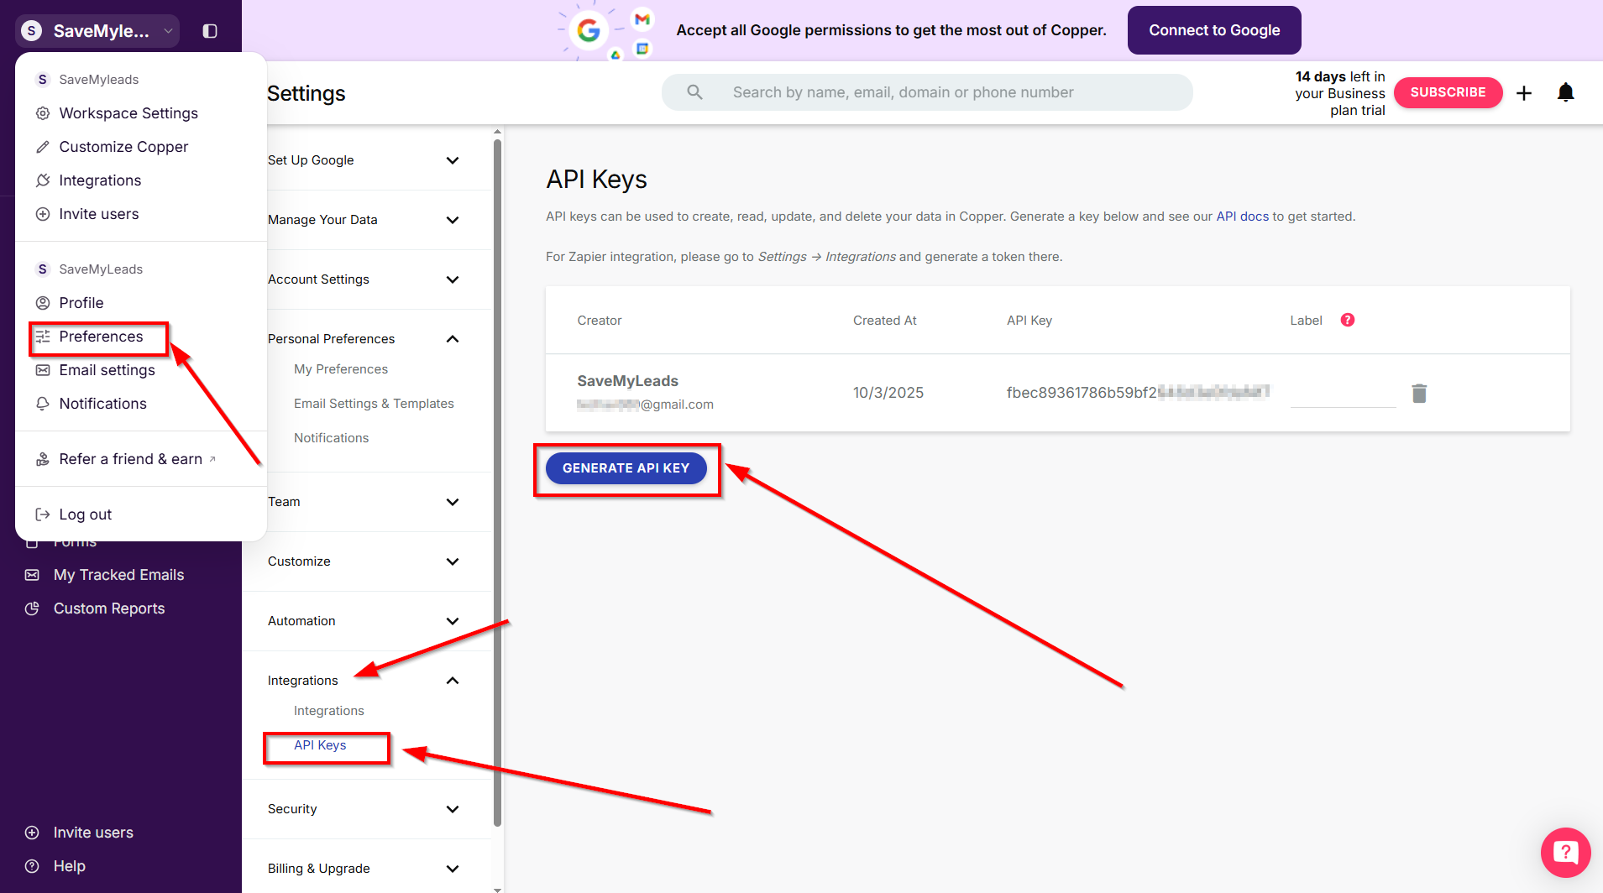Open the SaveMyleads workspace dropdown
The image size is (1603, 893).
97,31
